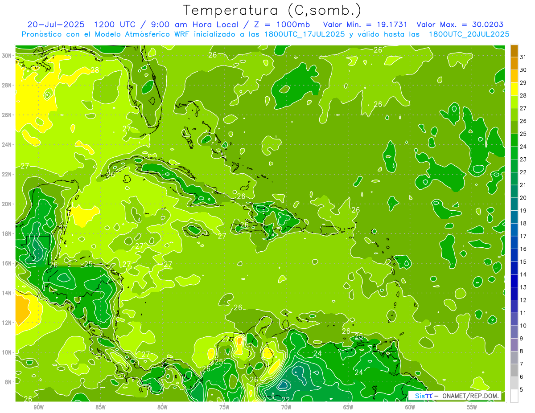Viewport: 535px width, 413px height.
Task: Click the "10" label on the color scale
Action: click(523, 326)
